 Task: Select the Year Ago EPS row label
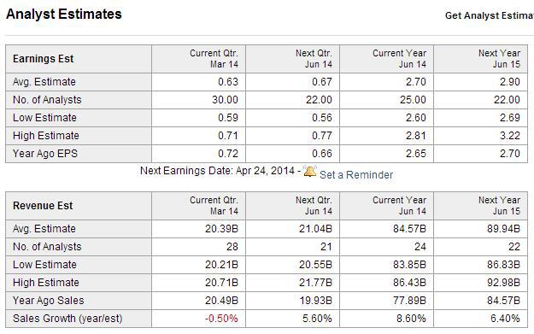45,154
